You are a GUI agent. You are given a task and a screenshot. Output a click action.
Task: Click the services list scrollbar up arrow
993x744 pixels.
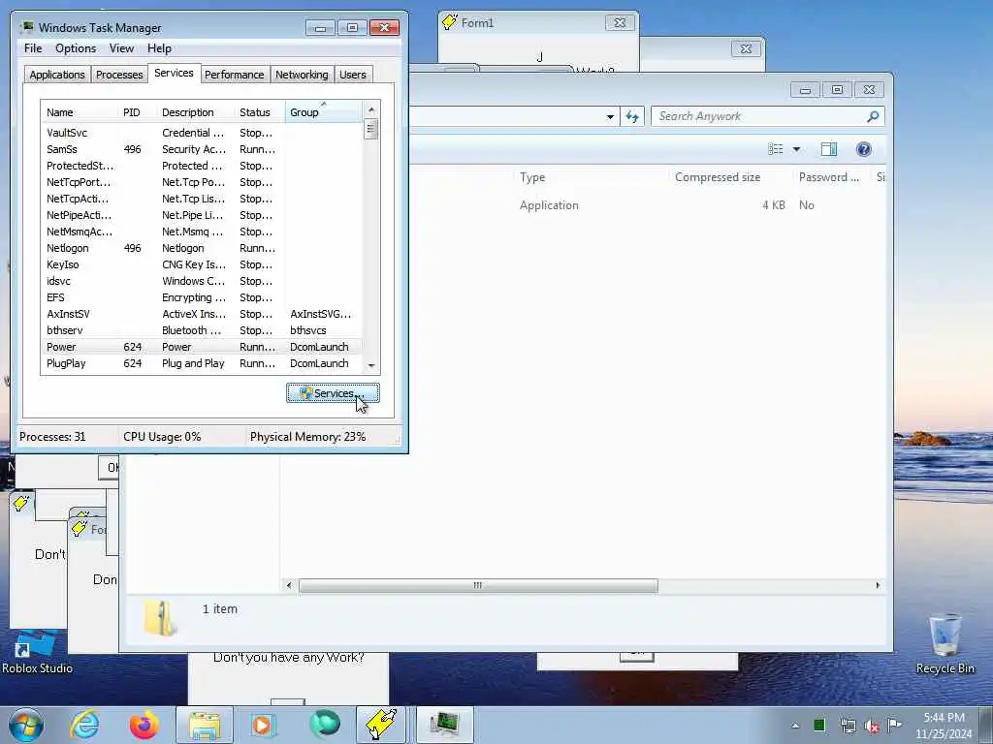coord(371,109)
